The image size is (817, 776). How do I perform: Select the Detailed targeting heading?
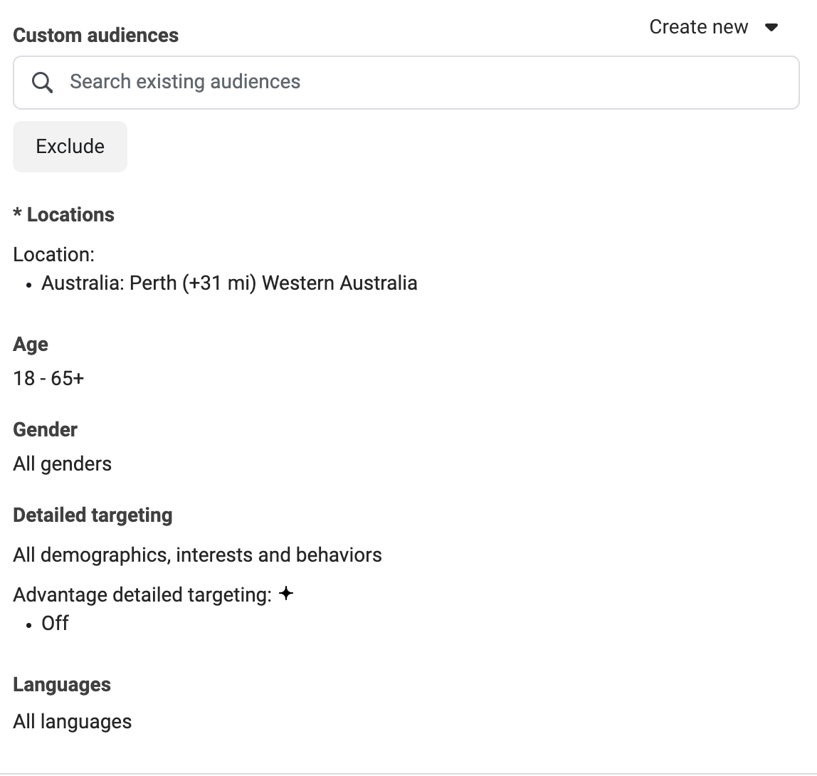[93, 515]
